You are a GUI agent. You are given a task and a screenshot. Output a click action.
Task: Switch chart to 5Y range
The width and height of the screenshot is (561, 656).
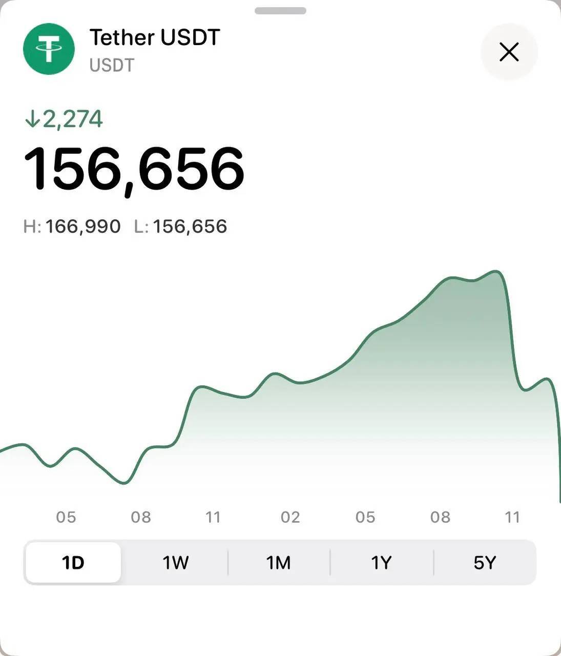(485, 563)
